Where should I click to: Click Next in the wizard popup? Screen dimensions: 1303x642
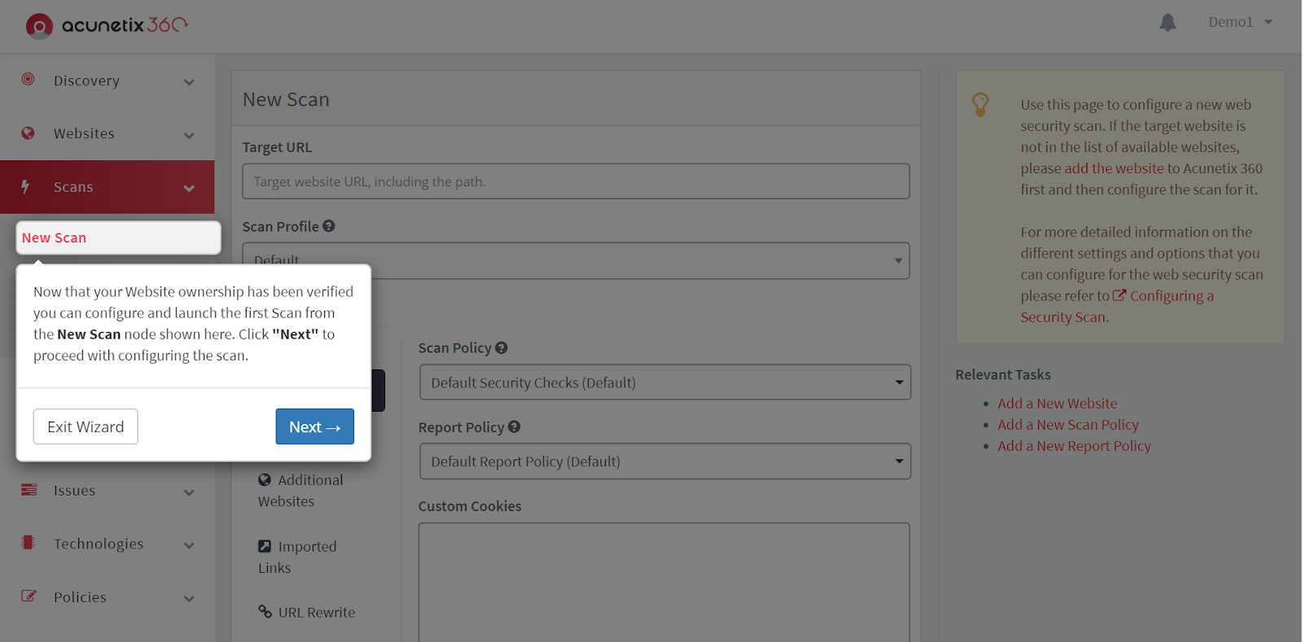(x=314, y=426)
